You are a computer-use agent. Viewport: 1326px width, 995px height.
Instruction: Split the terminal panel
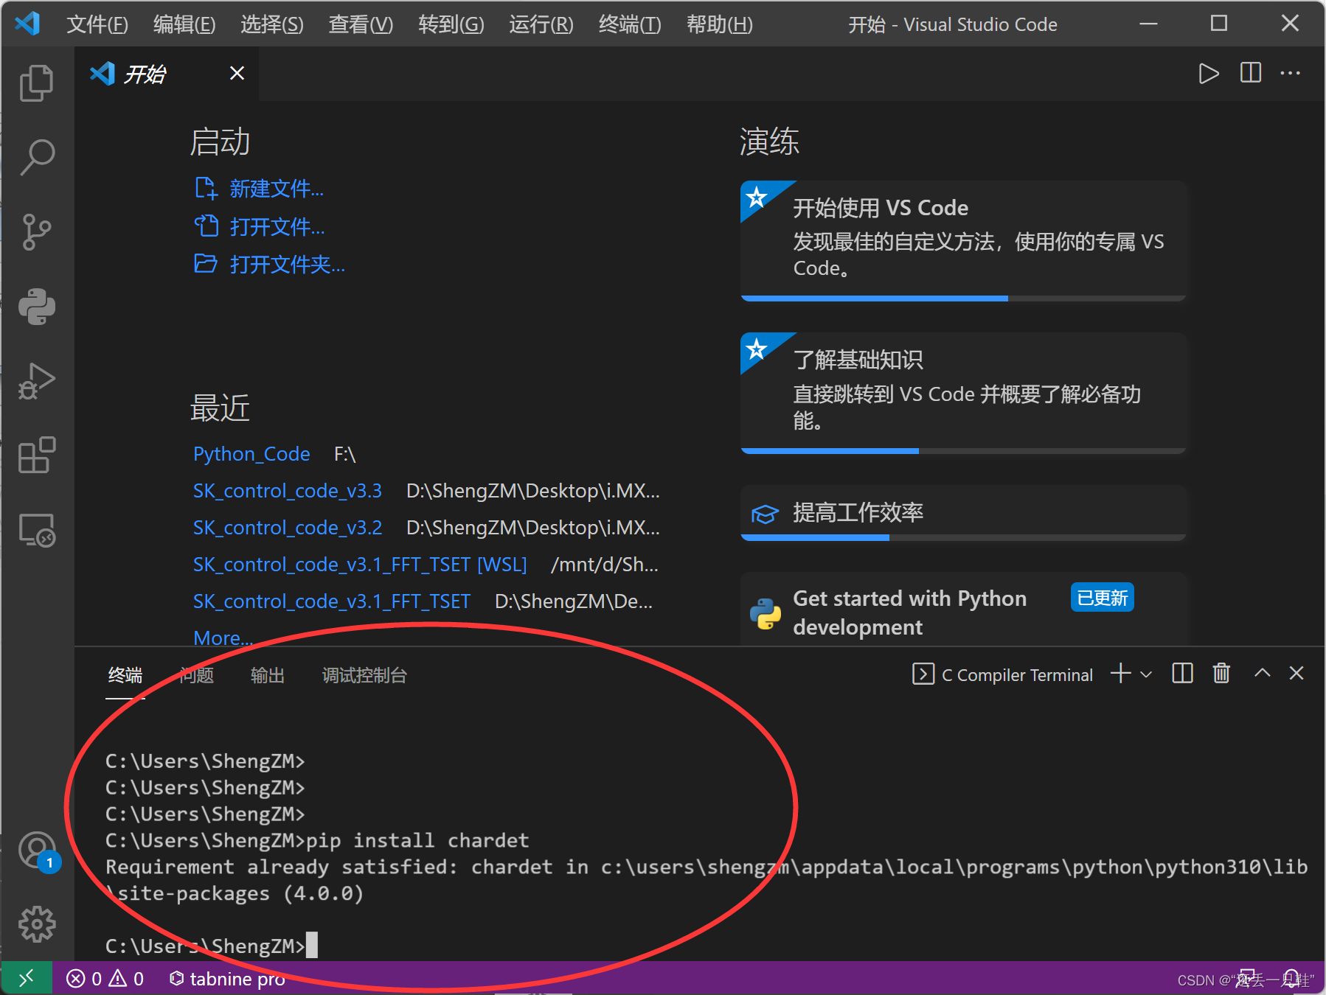point(1182,674)
